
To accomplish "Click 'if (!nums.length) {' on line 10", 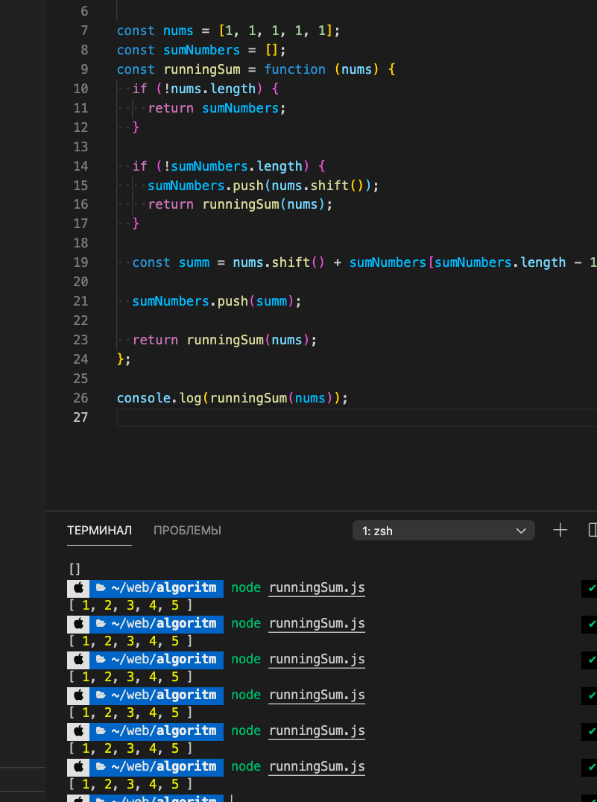I will click(205, 89).
